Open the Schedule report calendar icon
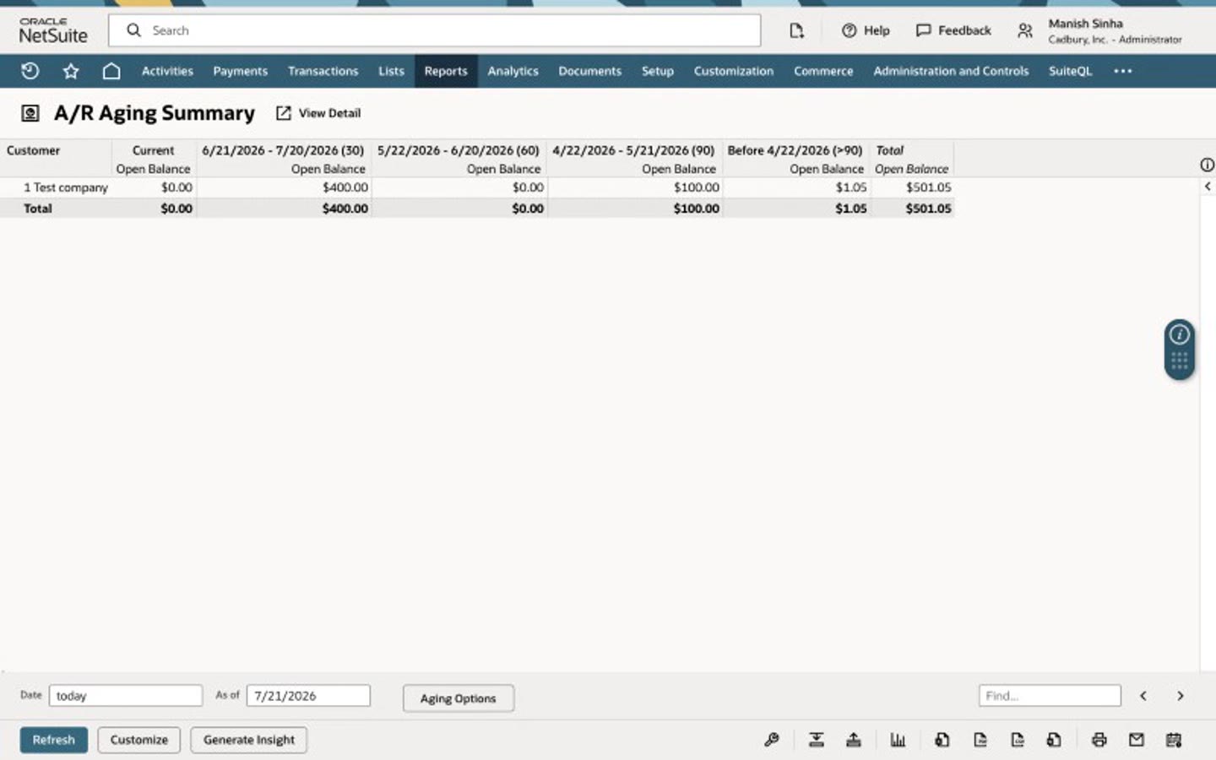 [1174, 740]
